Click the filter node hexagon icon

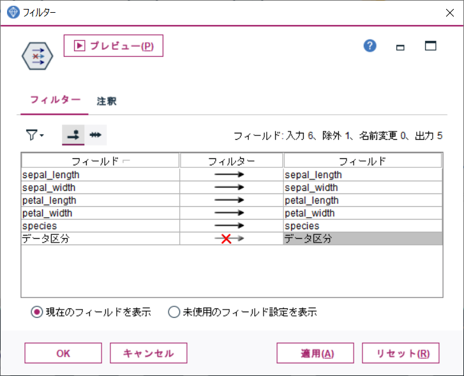click(x=37, y=56)
